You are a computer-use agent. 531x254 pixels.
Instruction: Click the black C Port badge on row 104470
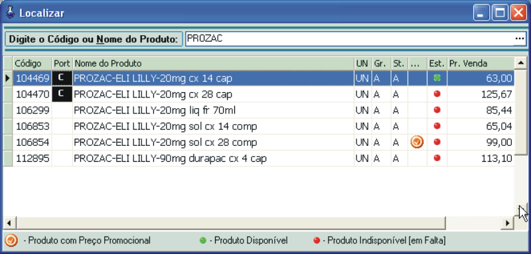(x=62, y=94)
